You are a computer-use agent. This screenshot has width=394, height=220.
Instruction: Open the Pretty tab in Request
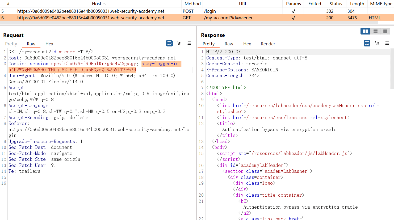click(x=11, y=44)
